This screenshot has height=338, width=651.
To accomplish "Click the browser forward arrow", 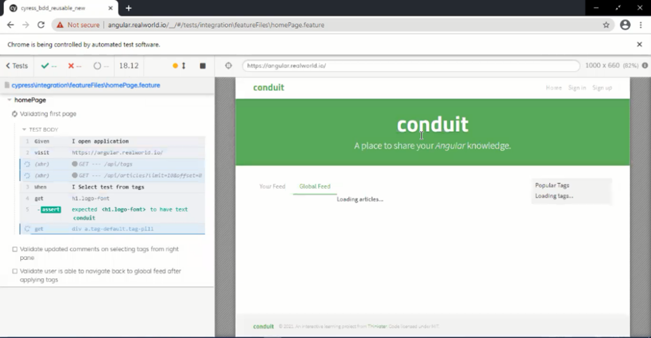I will 25,25.
